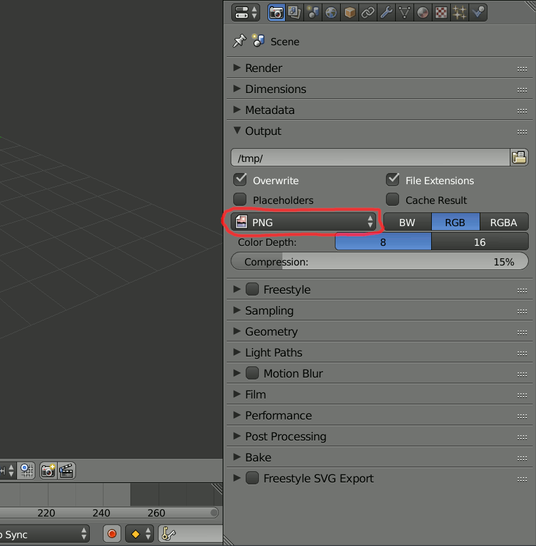Enable the Placeholders option
Viewport: 536px width, 546px height.
(240, 199)
